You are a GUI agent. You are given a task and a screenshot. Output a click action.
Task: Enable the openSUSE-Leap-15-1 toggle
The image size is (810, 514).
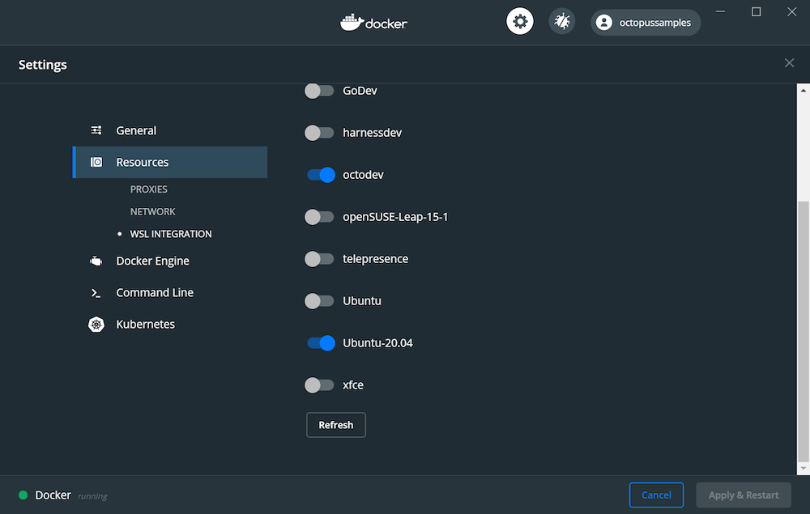(319, 217)
